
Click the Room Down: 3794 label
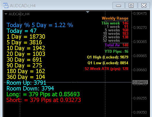(x=30, y=88)
